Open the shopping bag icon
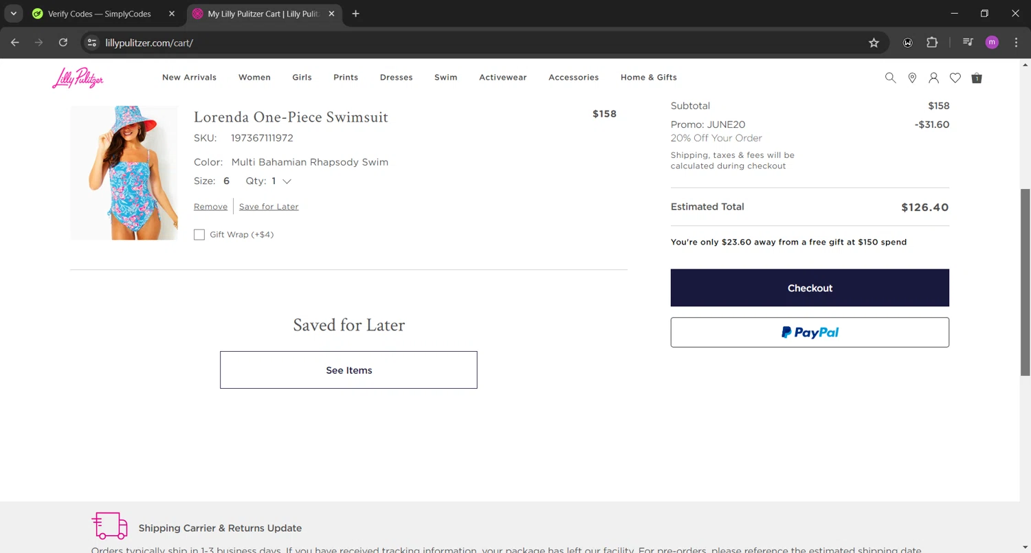Screen dimensions: 1031x553 977,78
